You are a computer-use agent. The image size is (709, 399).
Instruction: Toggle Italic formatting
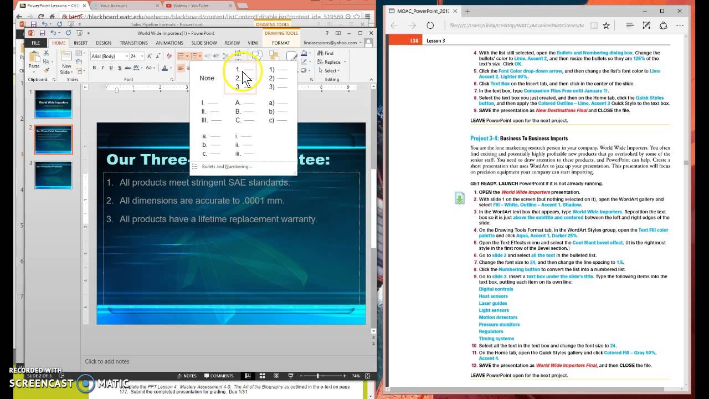tap(102, 68)
